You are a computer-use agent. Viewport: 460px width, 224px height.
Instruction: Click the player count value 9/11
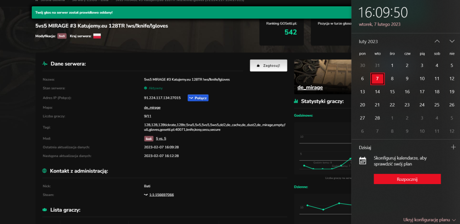(x=148, y=116)
